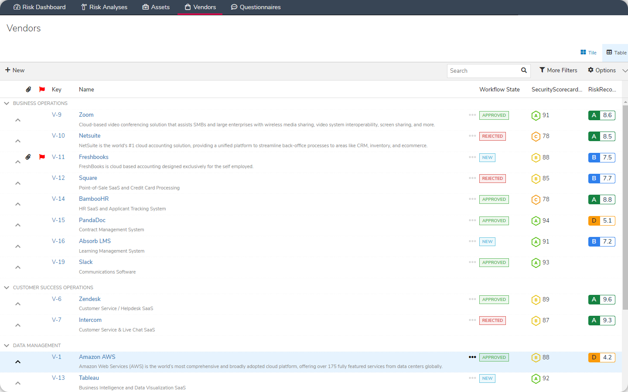Go to the Questionnaires tab
This screenshot has height=392, width=628.
(x=256, y=7)
